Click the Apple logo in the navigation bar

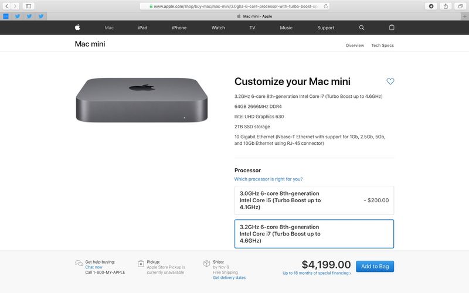[77, 28]
